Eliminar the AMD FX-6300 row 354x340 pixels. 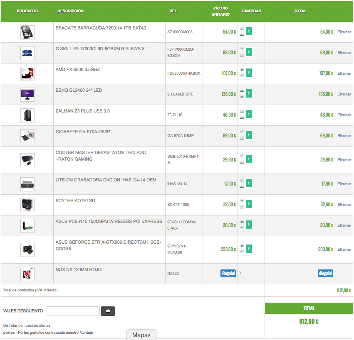click(x=344, y=73)
